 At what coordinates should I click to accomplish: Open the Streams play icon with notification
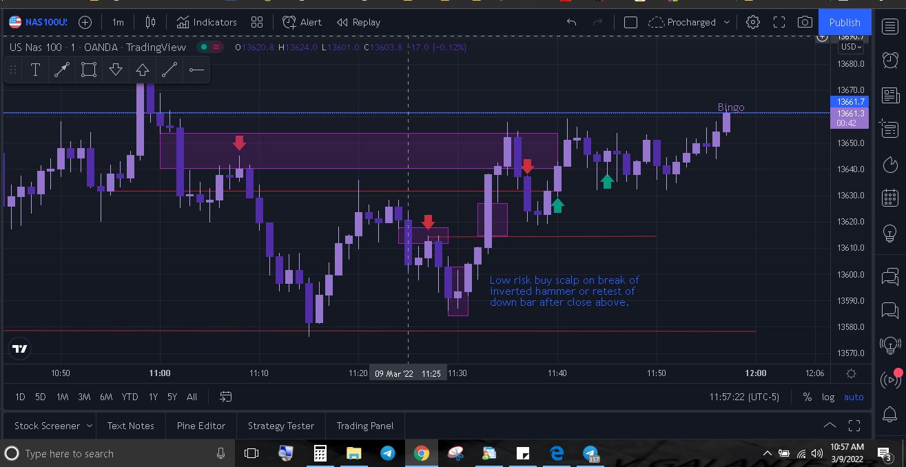(x=890, y=379)
